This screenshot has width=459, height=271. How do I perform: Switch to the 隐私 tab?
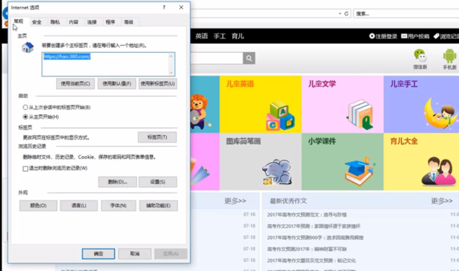tap(55, 22)
